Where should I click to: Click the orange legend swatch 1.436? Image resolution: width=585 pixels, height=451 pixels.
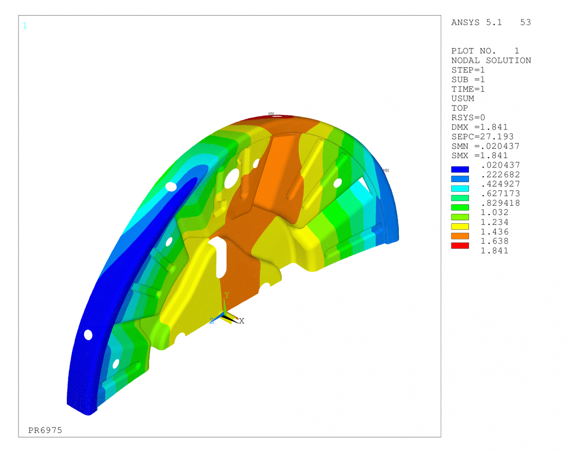[460, 236]
